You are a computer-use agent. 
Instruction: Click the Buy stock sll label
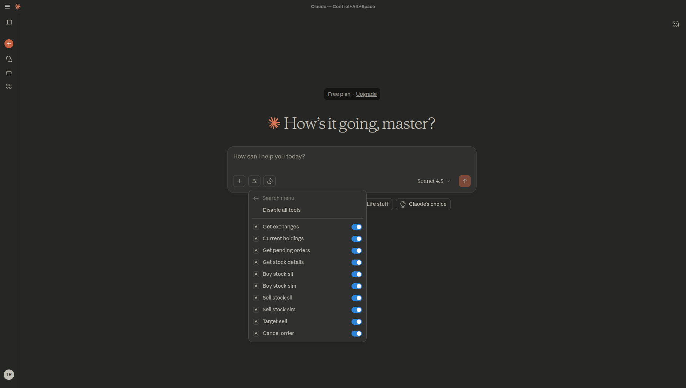(x=278, y=274)
